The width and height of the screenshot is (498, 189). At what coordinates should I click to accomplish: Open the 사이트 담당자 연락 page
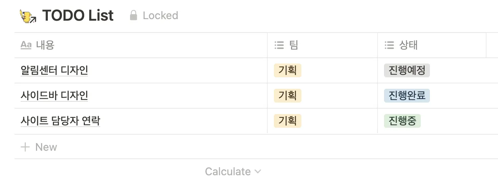[x=60, y=121]
